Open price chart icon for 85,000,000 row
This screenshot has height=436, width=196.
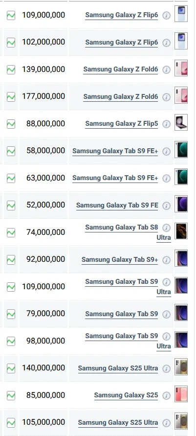point(11,395)
